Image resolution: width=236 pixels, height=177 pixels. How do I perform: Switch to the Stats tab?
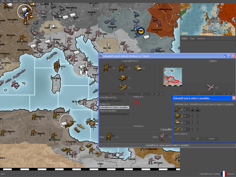[x=192, y=38]
